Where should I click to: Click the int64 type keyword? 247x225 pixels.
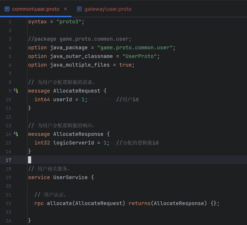tap(42, 99)
